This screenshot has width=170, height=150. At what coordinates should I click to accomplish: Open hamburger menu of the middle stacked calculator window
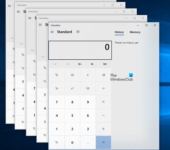tap(30, 18)
